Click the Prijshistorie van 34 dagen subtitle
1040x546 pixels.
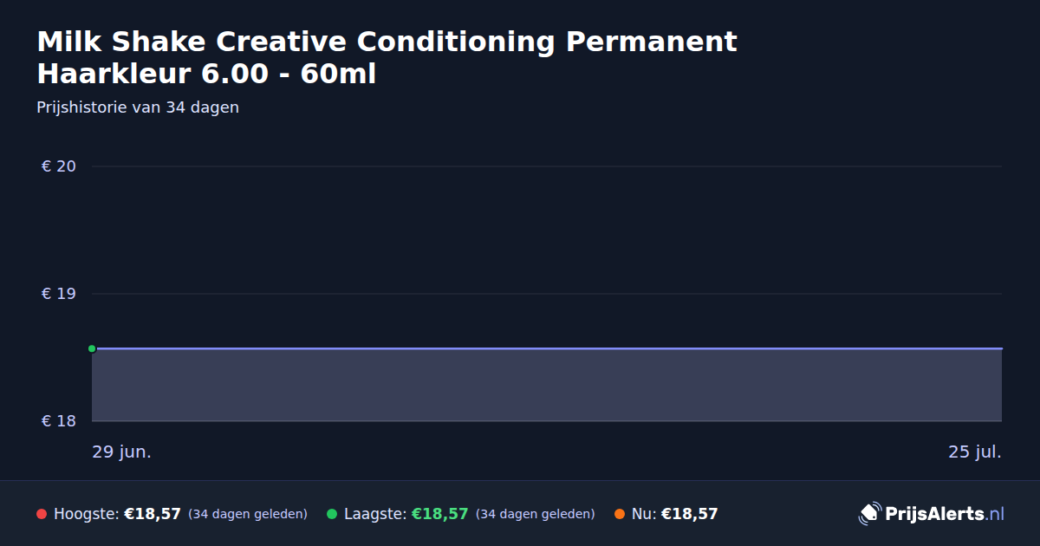click(x=138, y=107)
